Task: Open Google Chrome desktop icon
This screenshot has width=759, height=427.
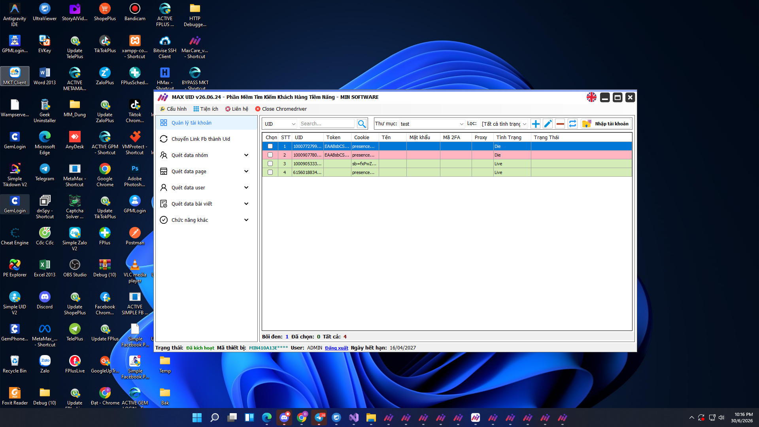Action: 105,175
